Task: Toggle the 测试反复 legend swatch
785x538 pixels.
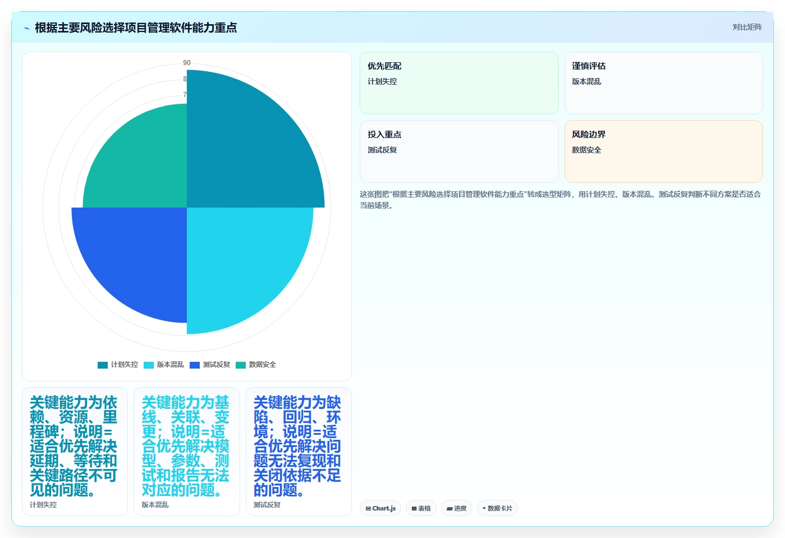Action: [194, 365]
